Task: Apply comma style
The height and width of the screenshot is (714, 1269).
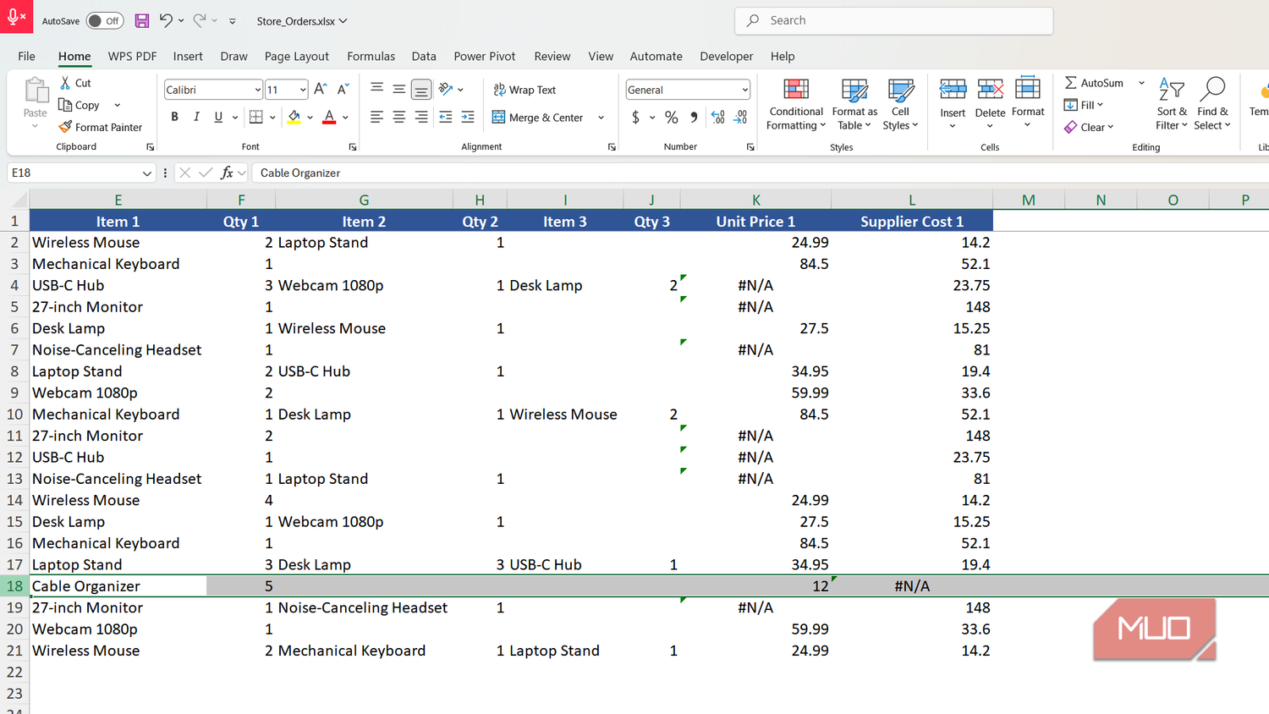Action: click(694, 118)
